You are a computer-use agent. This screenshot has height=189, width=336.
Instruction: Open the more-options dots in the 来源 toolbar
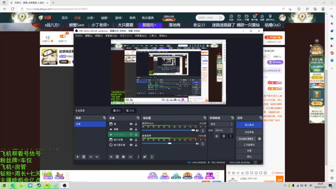coord(138,157)
